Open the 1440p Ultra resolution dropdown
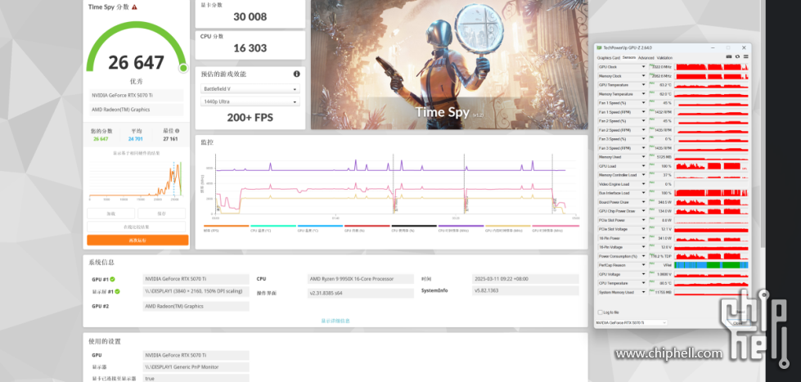 [250, 101]
